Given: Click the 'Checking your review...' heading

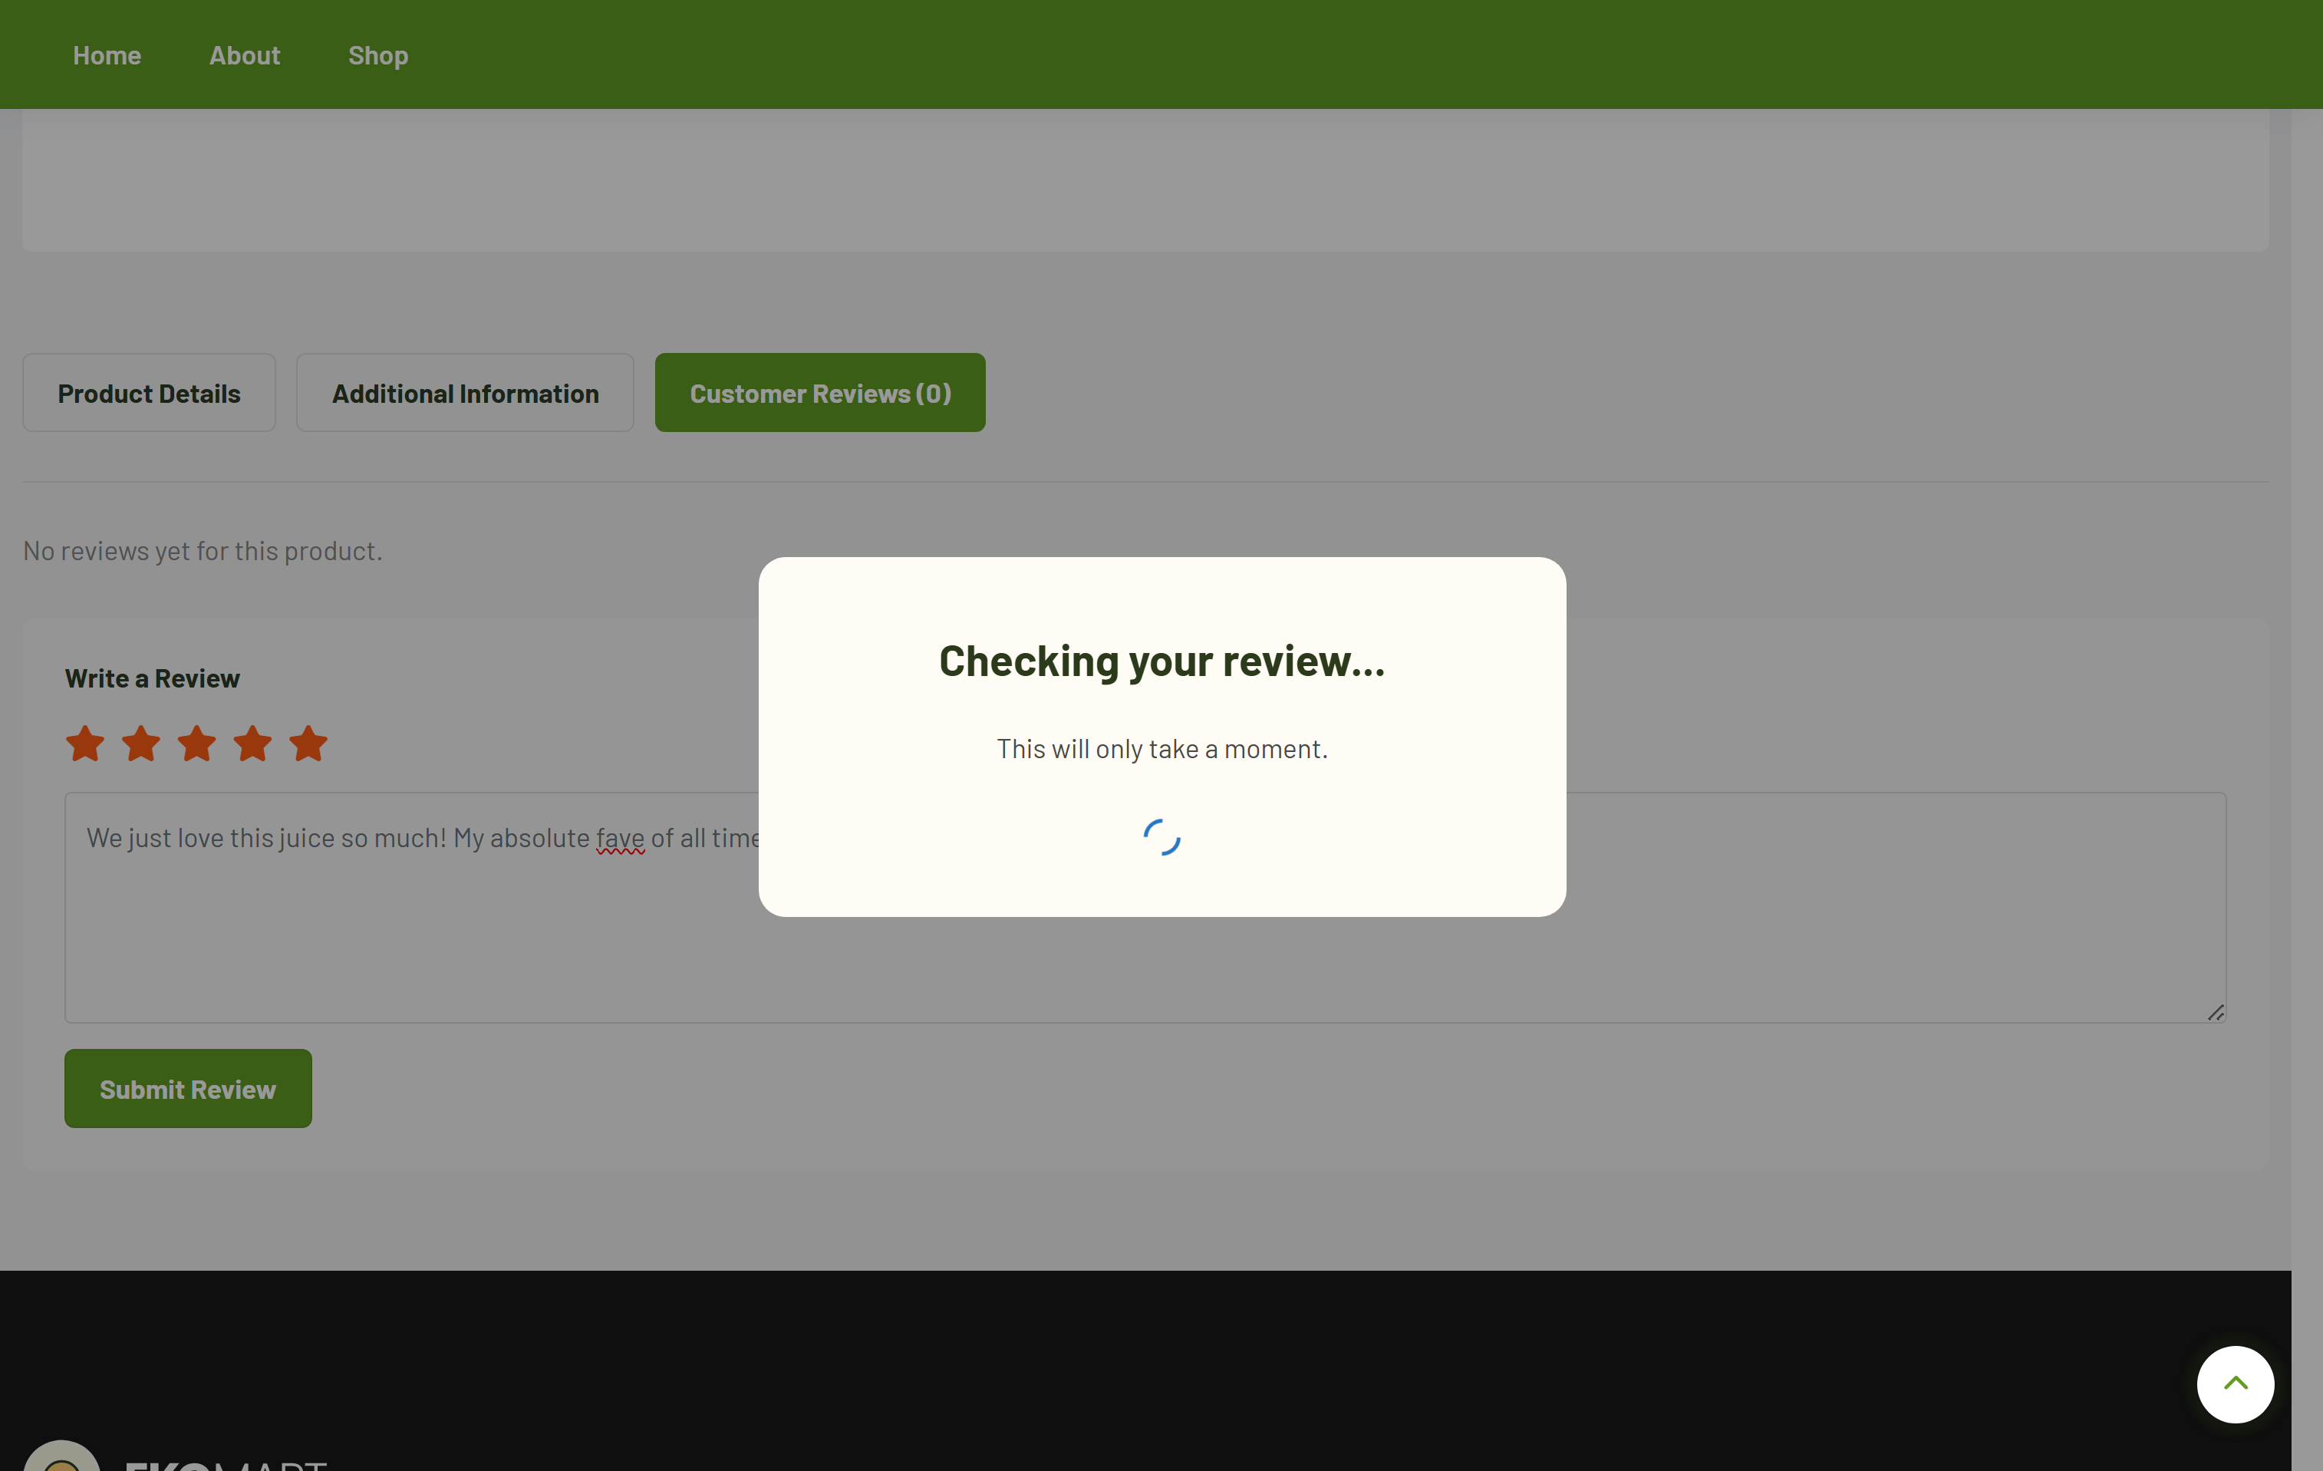Looking at the screenshot, I should (x=1161, y=661).
